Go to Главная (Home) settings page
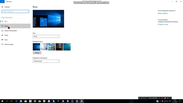 click(x=7, y=7)
